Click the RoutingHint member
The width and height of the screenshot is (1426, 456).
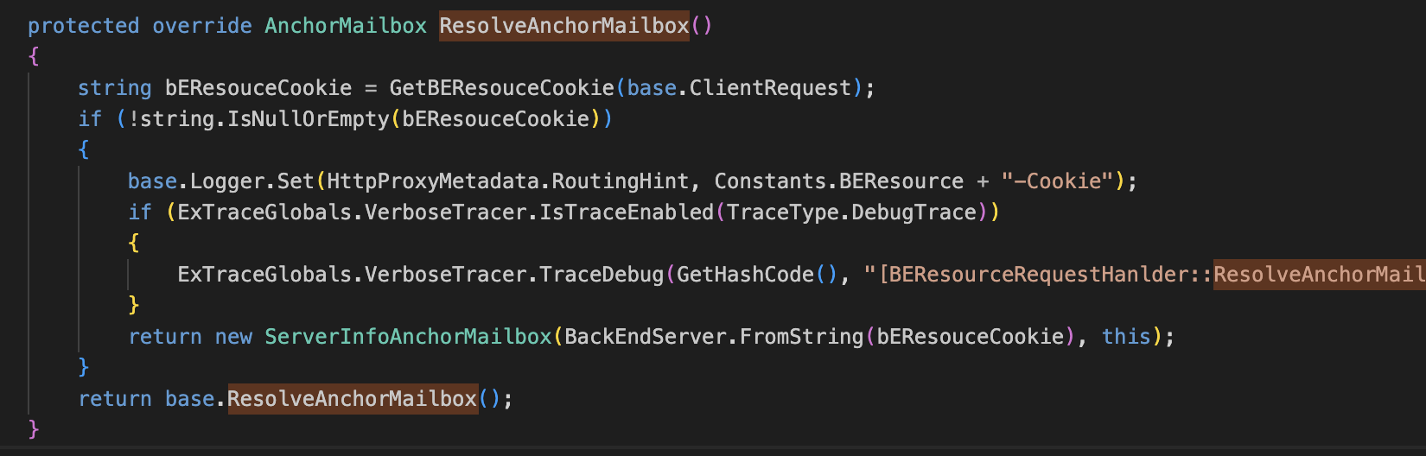[621, 181]
